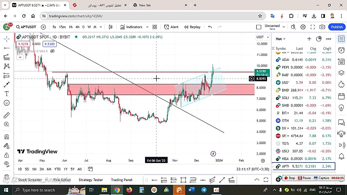Open the emoji icons tool

(x=7, y=103)
